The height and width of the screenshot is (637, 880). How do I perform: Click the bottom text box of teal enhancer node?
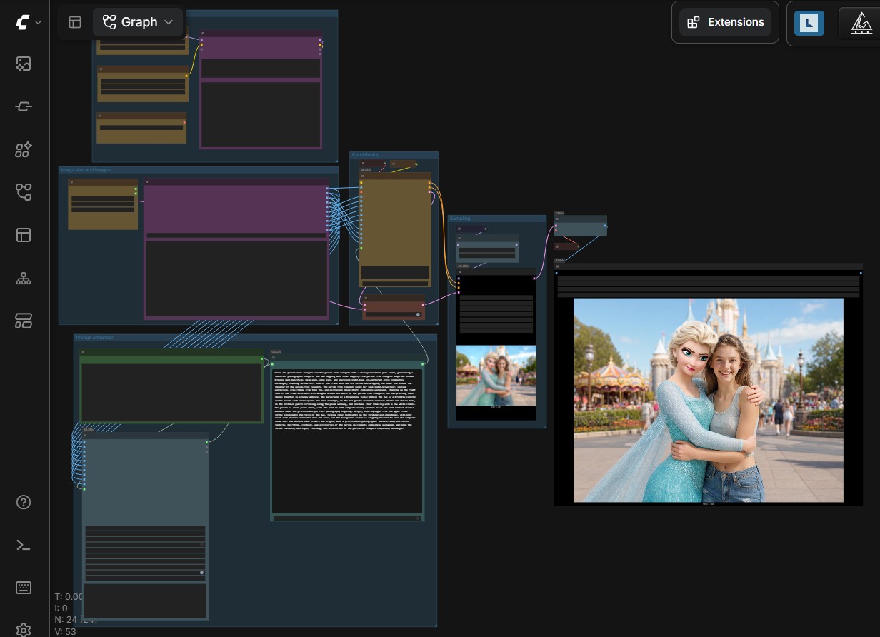coord(145,601)
